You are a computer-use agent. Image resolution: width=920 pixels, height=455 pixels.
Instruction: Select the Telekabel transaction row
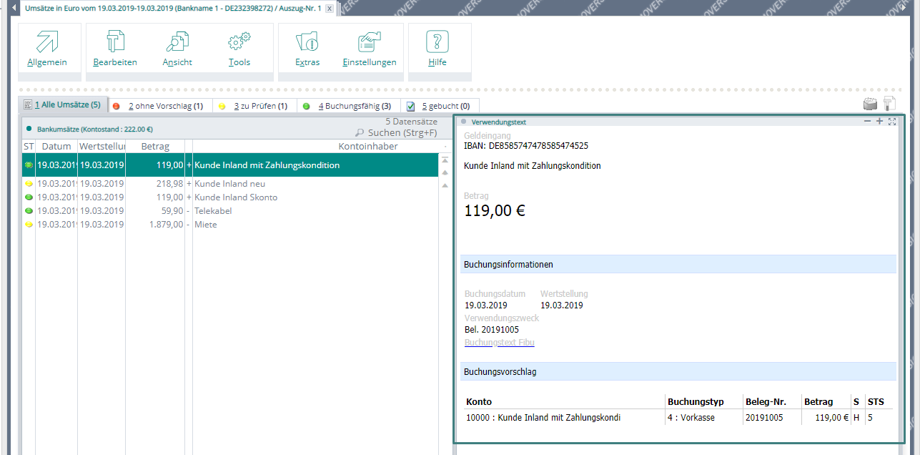coord(213,211)
